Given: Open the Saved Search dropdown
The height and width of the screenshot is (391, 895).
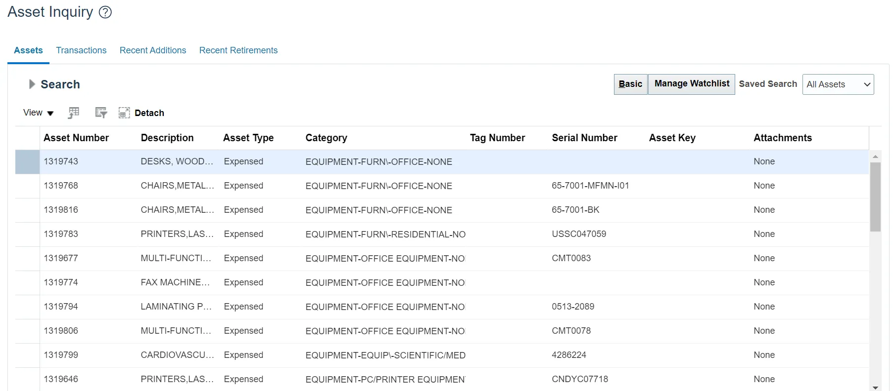Looking at the screenshot, I should point(838,84).
